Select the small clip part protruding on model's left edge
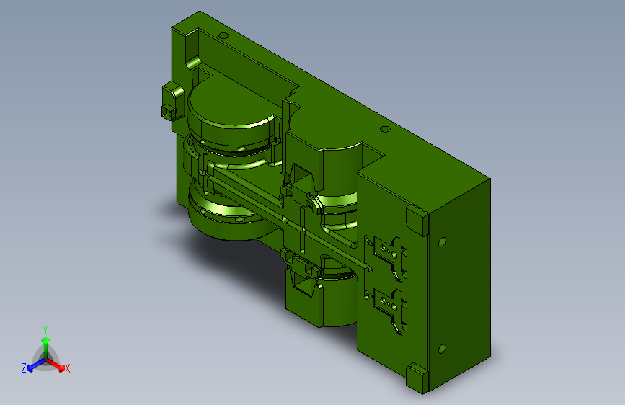The width and height of the screenshot is (625, 405). pos(172,100)
